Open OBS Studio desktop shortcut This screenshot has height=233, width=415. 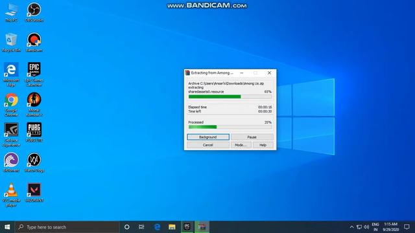pyautogui.click(x=34, y=12)
